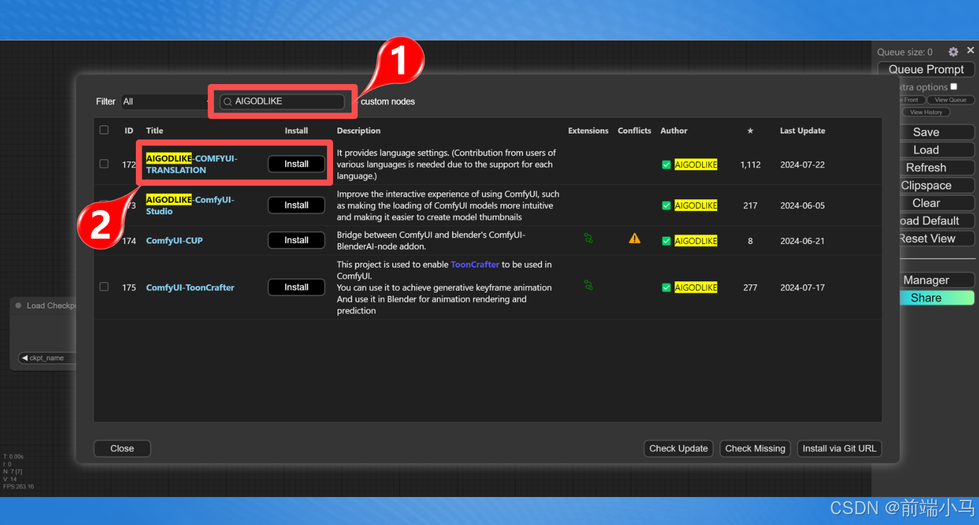Install ComfyUI-CUP node
Image resolution: width=979 pixels, height=525 pixels.
(296, 240)
